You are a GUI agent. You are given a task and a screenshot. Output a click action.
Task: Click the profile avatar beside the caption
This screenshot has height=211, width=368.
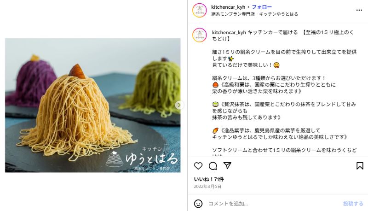click(x=200, y=35)
